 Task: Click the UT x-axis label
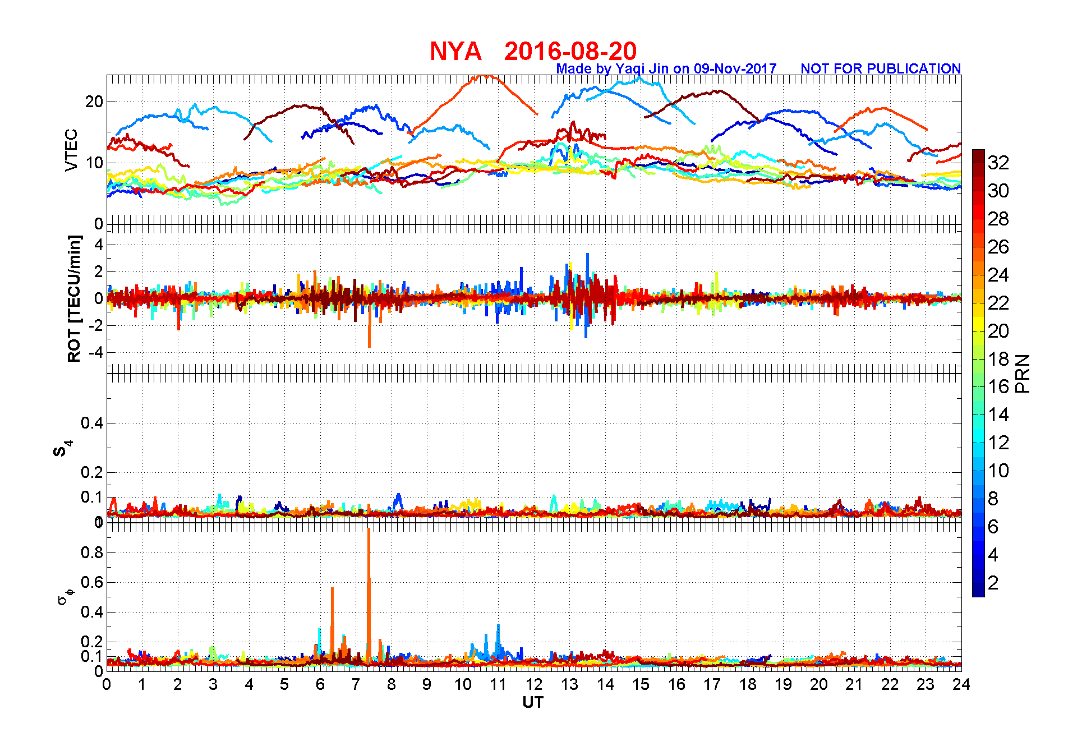[x=533, y=702]
